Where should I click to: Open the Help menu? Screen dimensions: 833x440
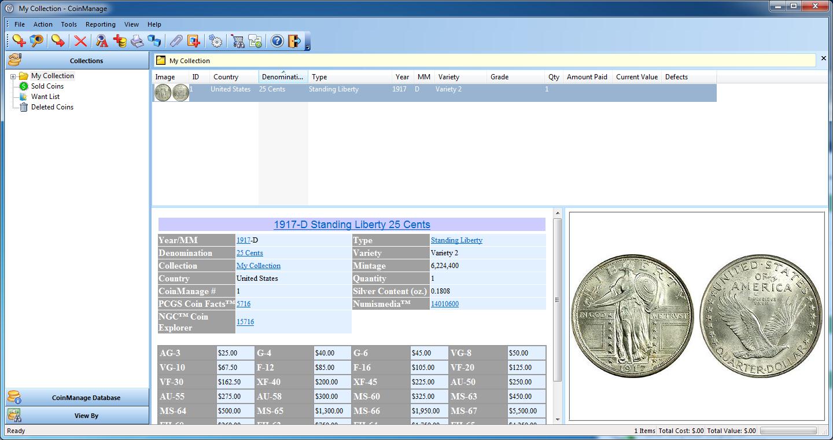154,24
